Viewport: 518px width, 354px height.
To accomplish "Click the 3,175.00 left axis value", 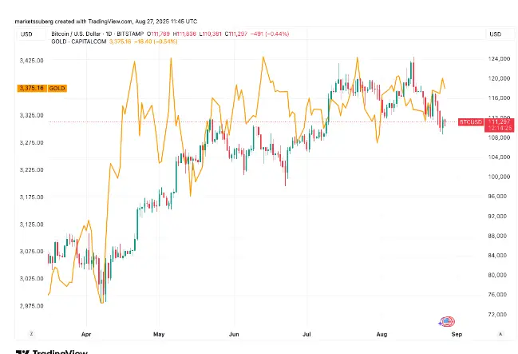I will click(32, 197).
